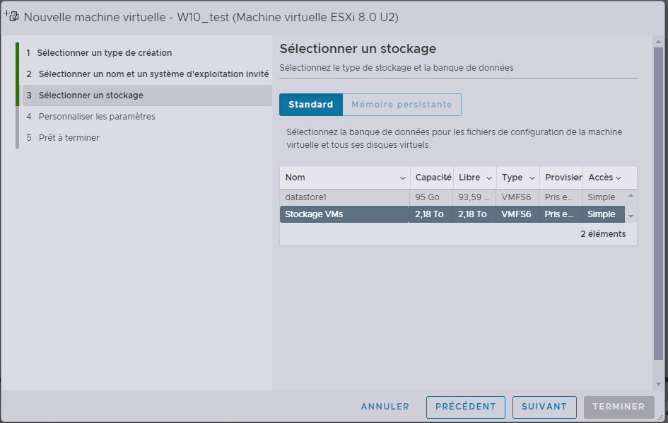
Task: Click the table scroll-up arrow
Action: click(x=631, y=195)
